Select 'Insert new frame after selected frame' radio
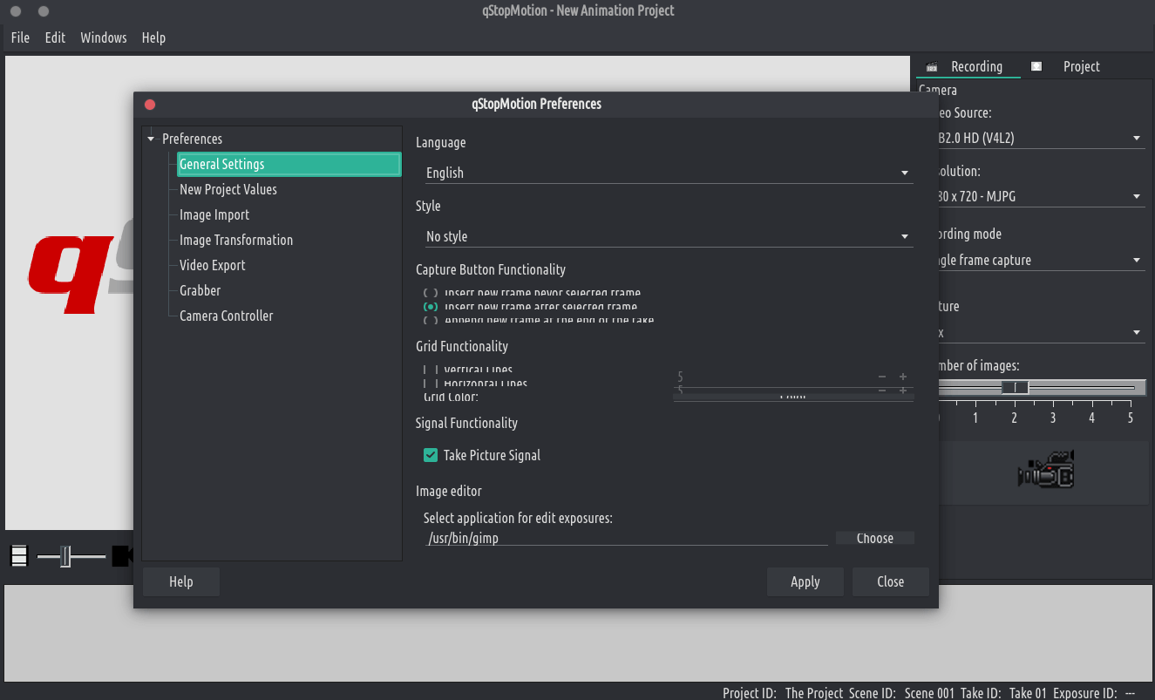Viewport: 1155px width, 700px height. tap(431, 307)
